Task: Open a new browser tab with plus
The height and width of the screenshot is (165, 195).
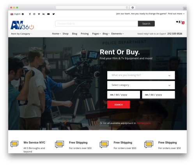Action: 185,9
